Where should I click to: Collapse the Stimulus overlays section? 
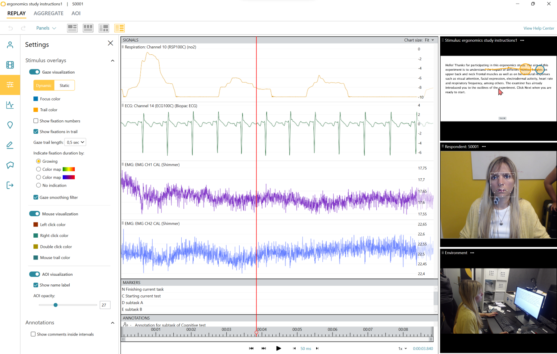pos(112,61)
